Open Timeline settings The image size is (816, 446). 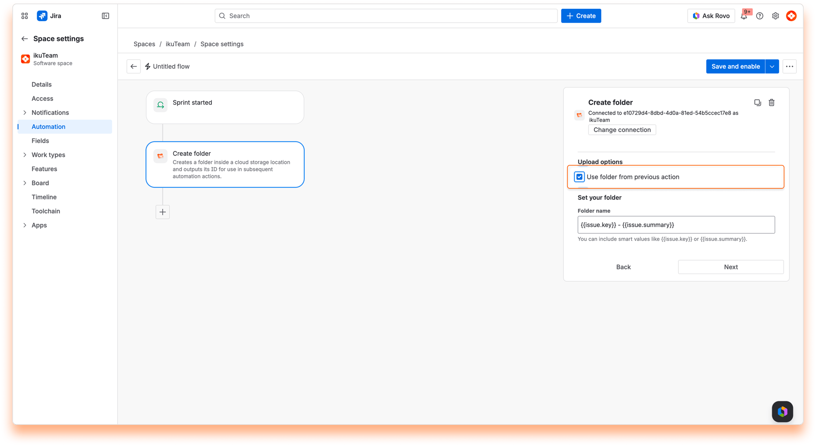pyautogui.click(x=44, y=197)
